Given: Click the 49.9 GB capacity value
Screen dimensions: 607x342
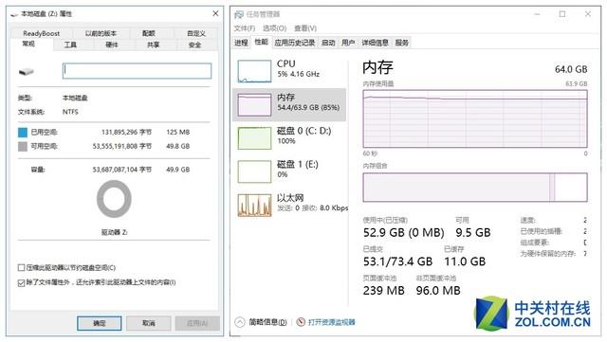Looking at the screenshot, I should tap(177, 170).
